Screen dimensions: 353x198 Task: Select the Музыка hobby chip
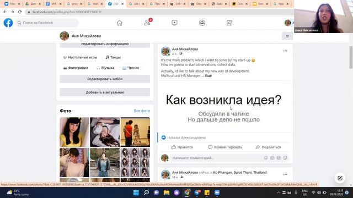point(105,68)
